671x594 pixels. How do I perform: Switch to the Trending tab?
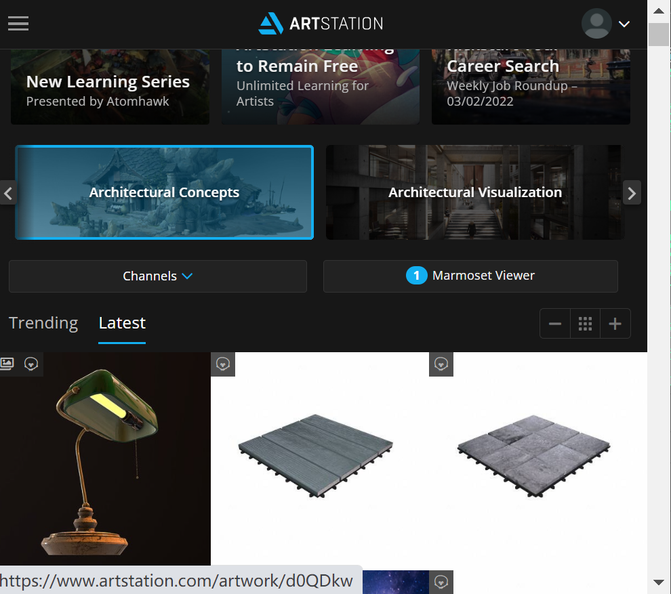pyautogui.click(x=43, y=323)
